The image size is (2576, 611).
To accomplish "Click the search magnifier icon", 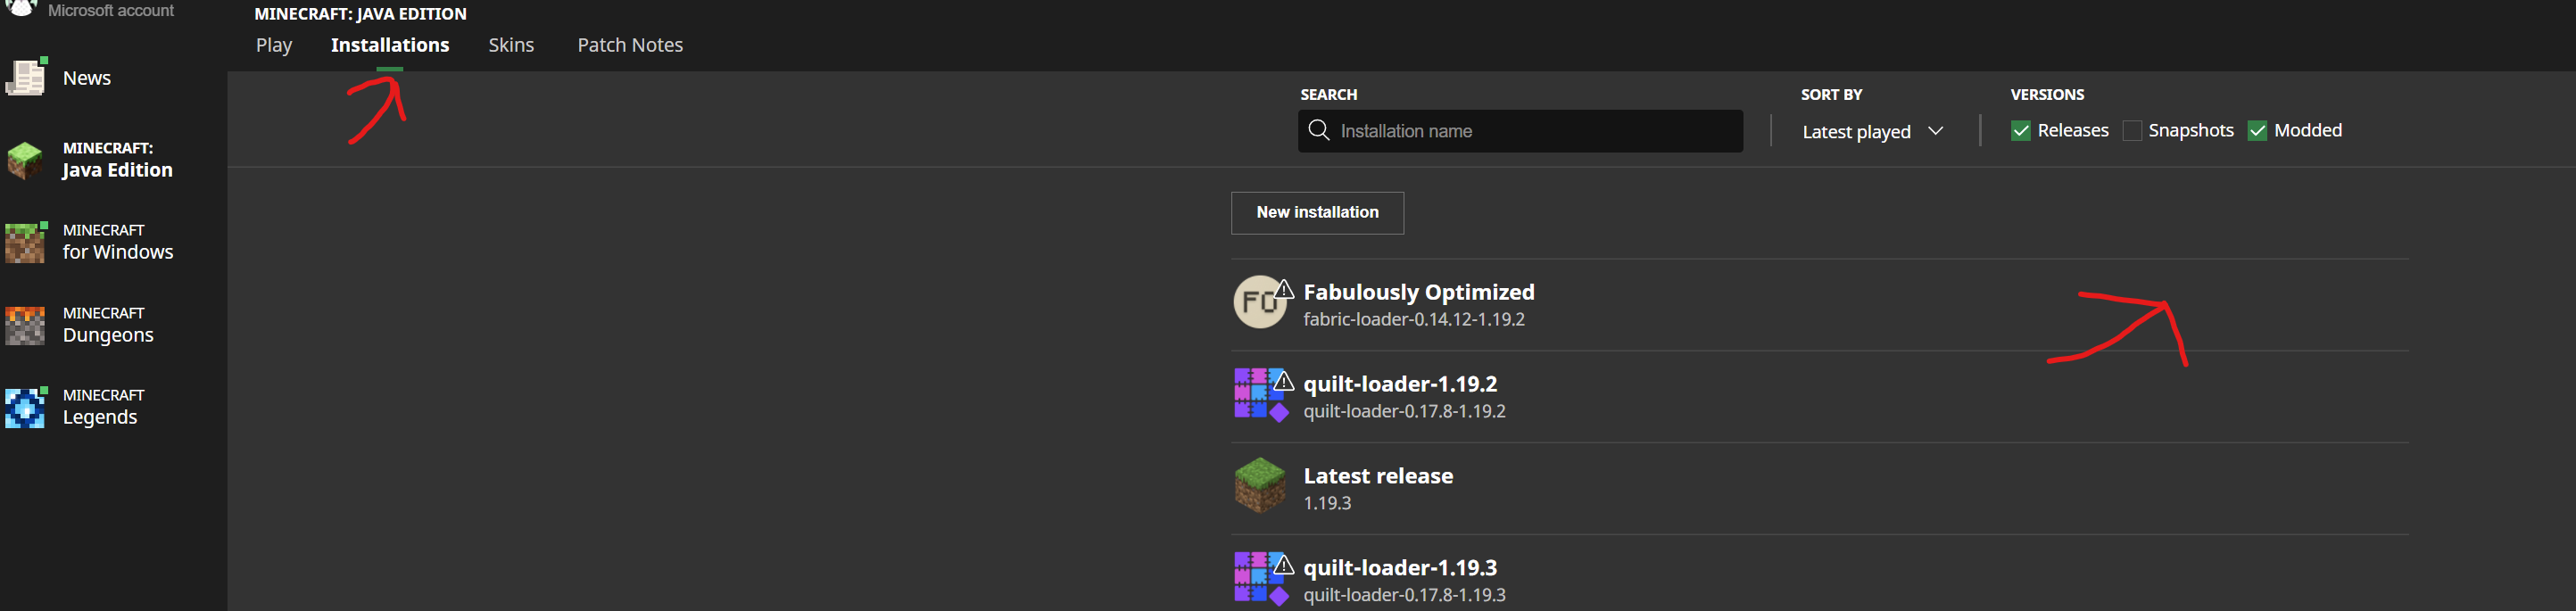I will tap(1319, 131).
